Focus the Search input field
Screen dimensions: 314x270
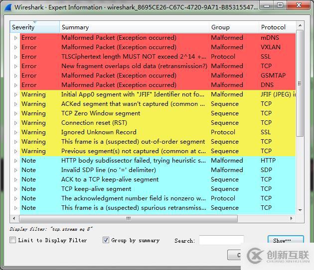click(221, 240)
